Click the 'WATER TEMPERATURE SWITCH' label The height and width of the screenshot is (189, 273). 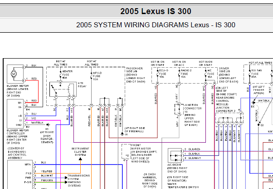coord(183,185)
